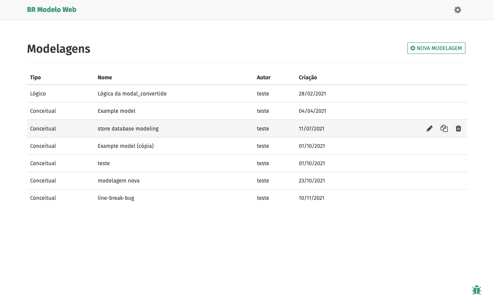Highlight the line-break-bug model row
This screenshot has height=308, width=494.
[116, 198]
